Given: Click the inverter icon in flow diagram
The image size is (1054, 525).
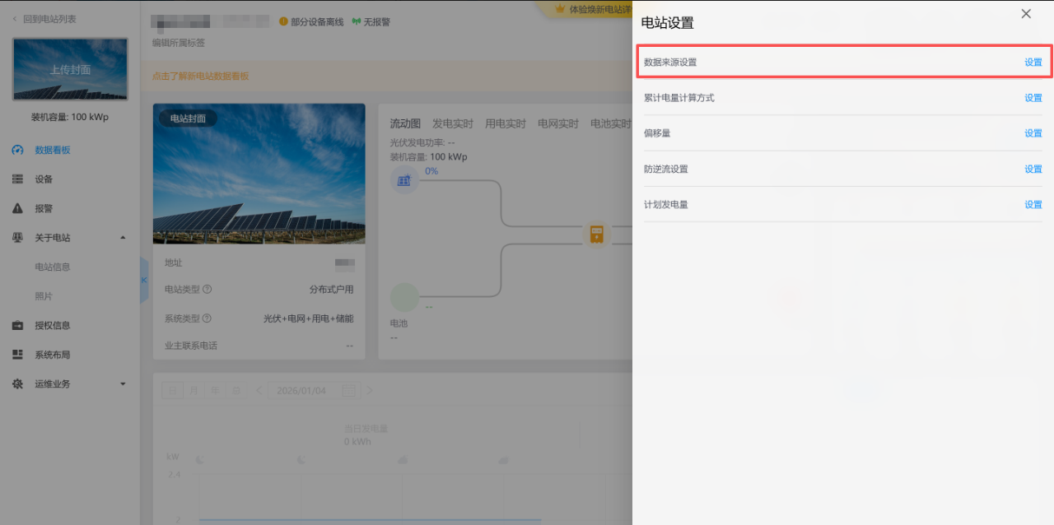Looking at the screenshot, I should coord(596,234).
